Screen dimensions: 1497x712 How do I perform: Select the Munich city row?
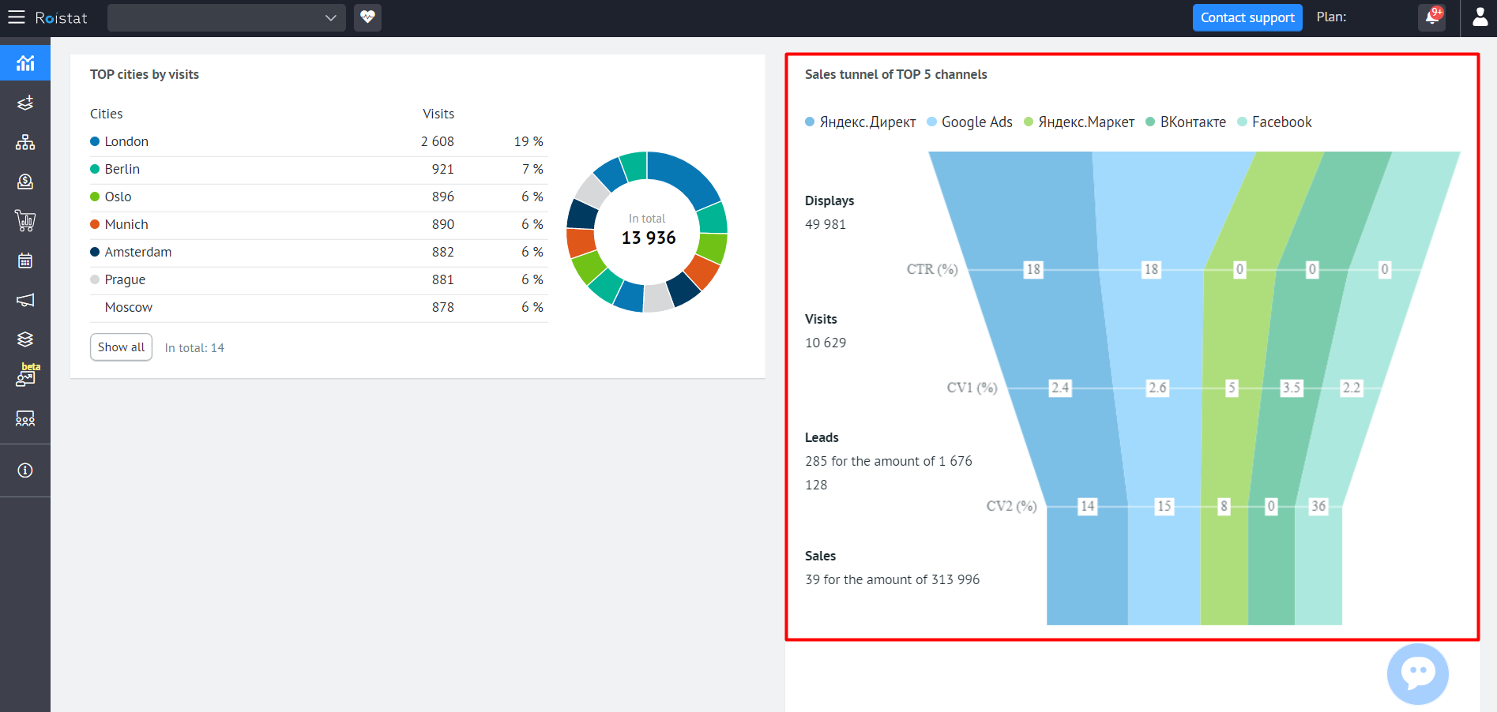pyautogui.click(x=318, y=225)
